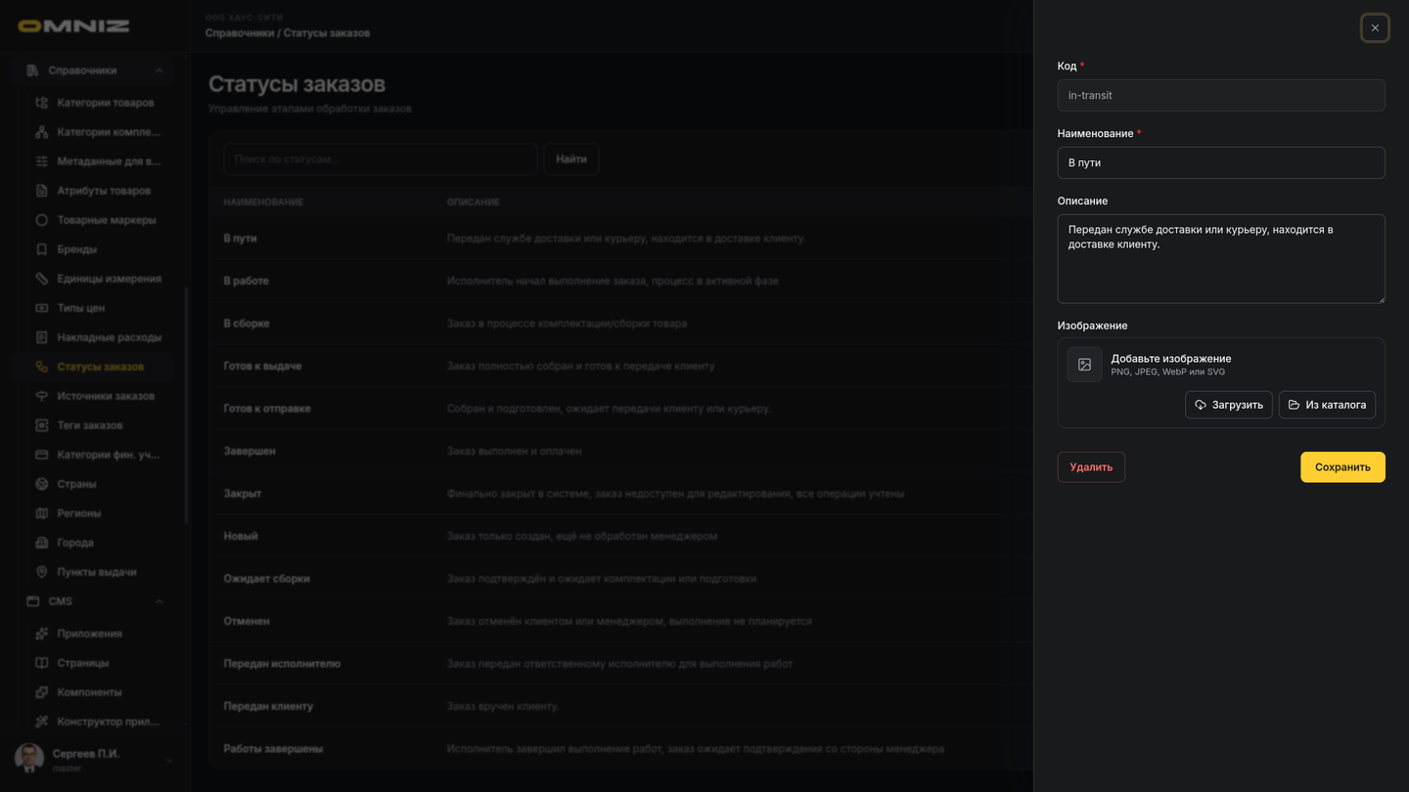Screen dimensions: 1409x792
Task: Select the В сборке row name
Action: click(x=247, y=324)
